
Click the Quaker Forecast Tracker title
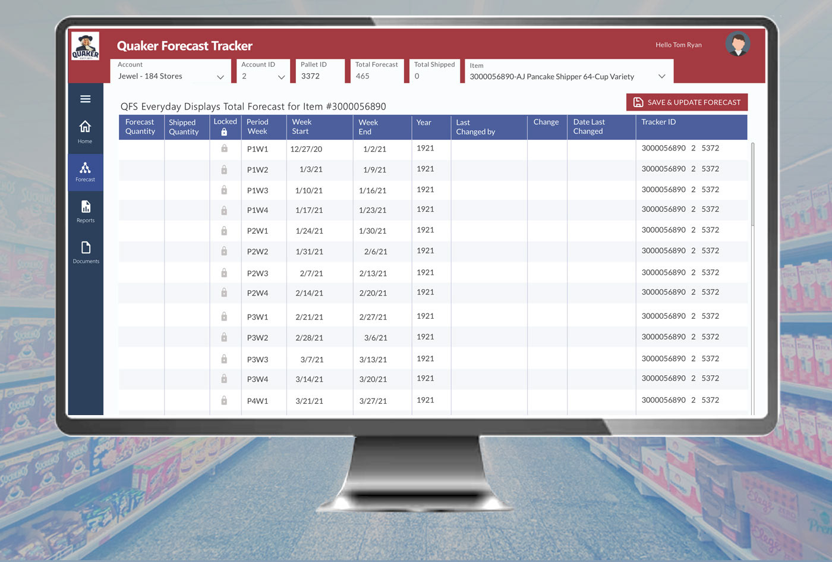[185, 46]
